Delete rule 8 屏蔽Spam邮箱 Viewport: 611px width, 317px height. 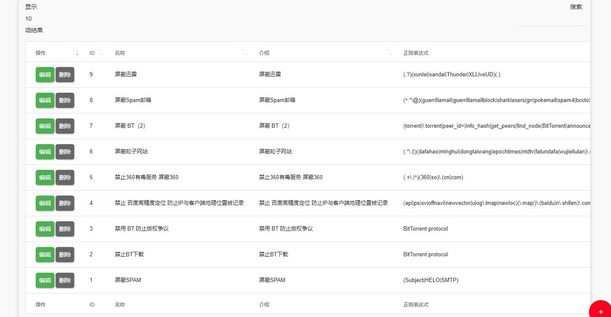coord(65,100)
